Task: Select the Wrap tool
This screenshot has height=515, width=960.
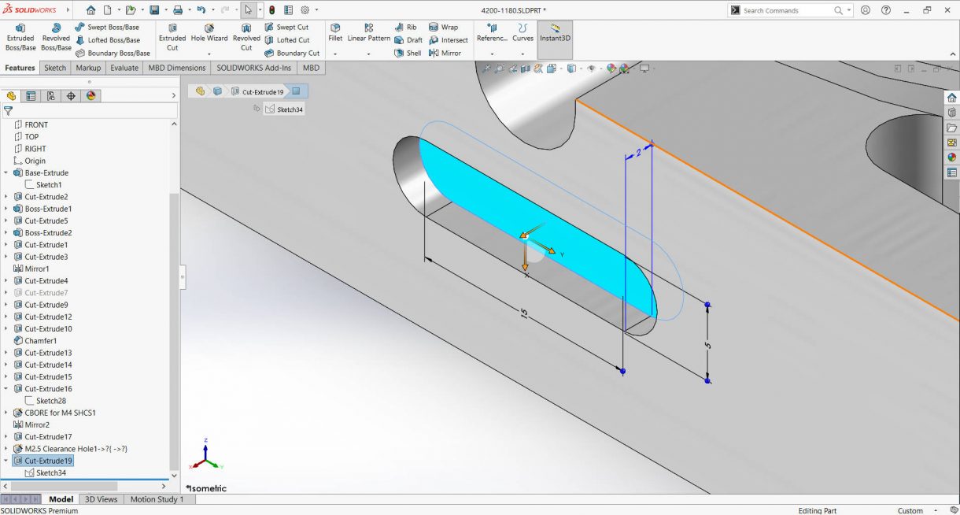Action: [444, 27]
